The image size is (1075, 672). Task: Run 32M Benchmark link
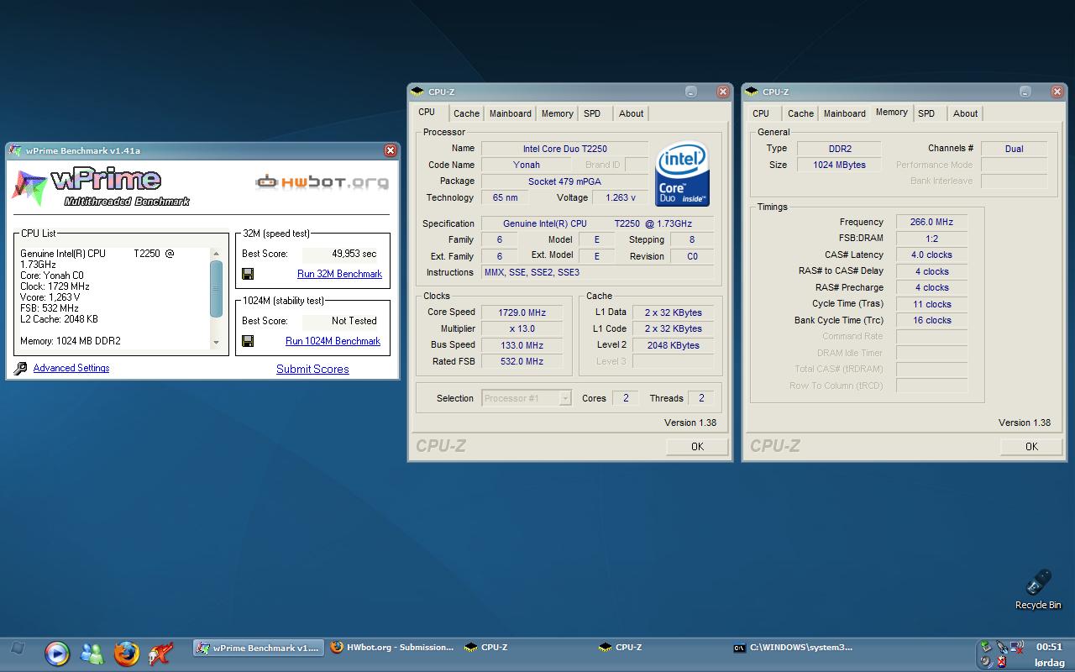pyautogui.click(x=339, y=274)
